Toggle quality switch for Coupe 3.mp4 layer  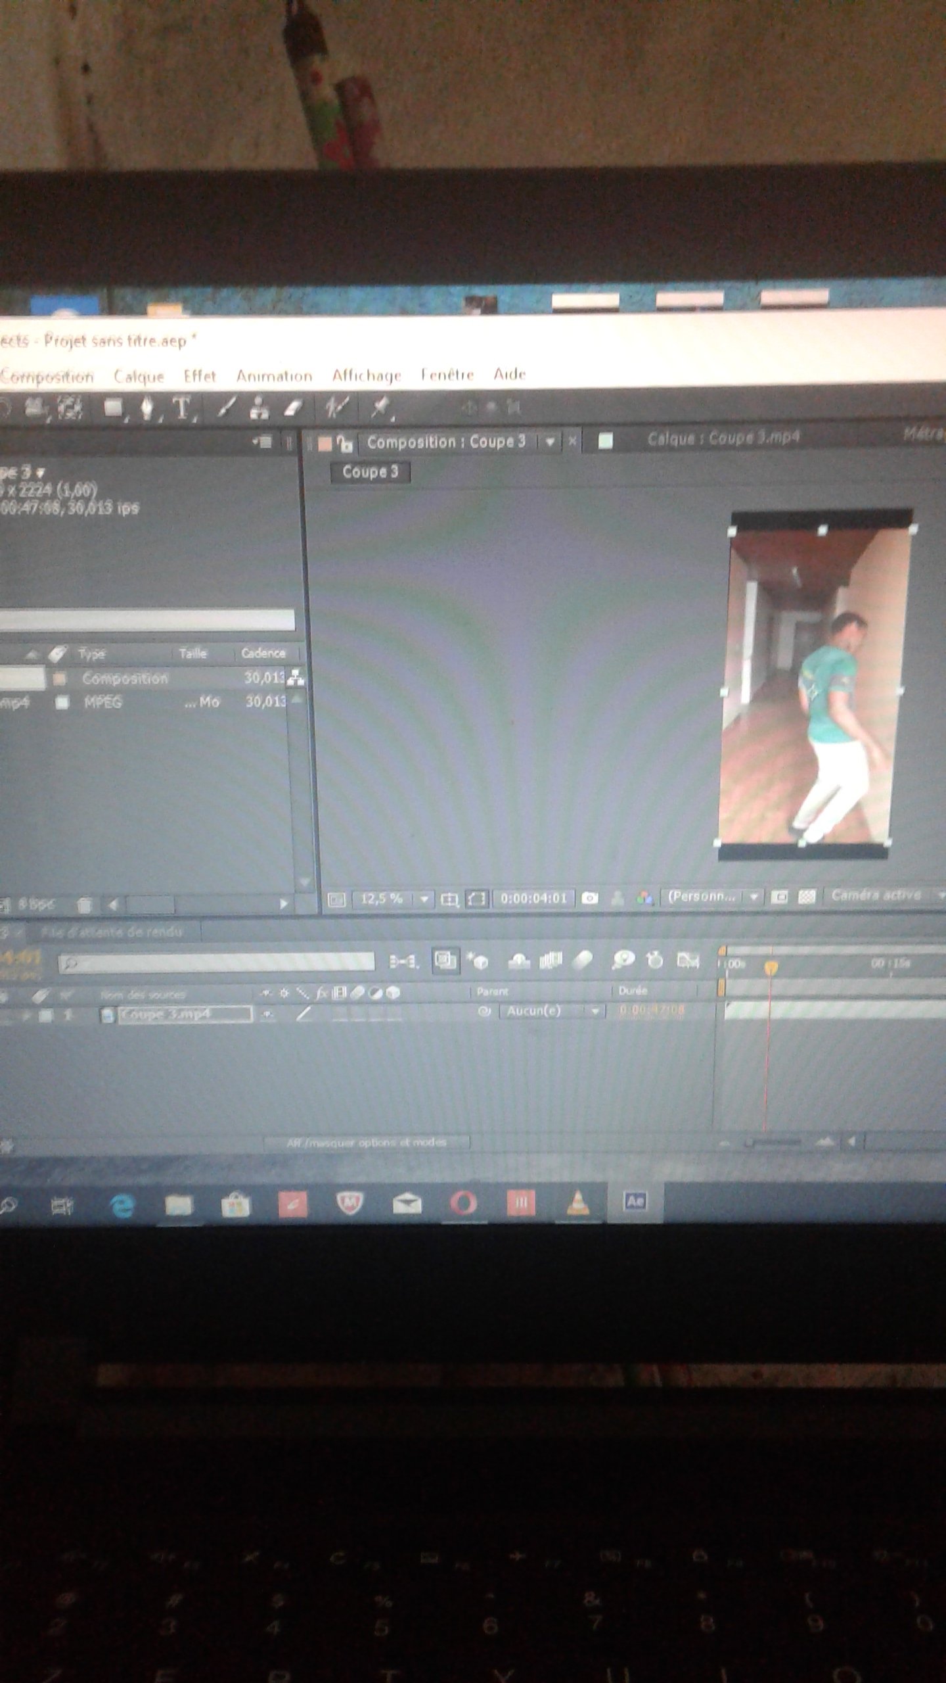coord(303,1014)
